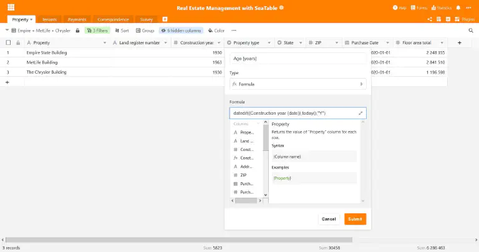The width and height of the screenshot is (479, 252).
Task: Open Group options
Action: 145,31
